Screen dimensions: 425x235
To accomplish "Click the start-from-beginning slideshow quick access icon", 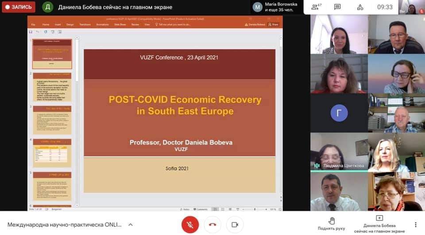I will click(x=53, y=32).
